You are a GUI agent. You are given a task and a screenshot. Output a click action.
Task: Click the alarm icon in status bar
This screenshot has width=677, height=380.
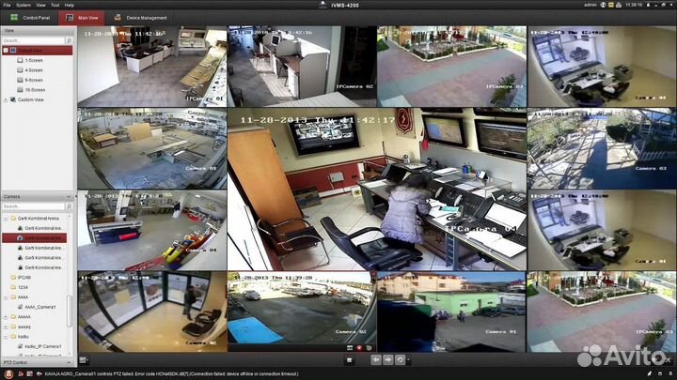click(8, 373)
